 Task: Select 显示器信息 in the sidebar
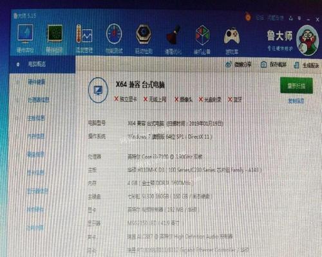[37, 191]
